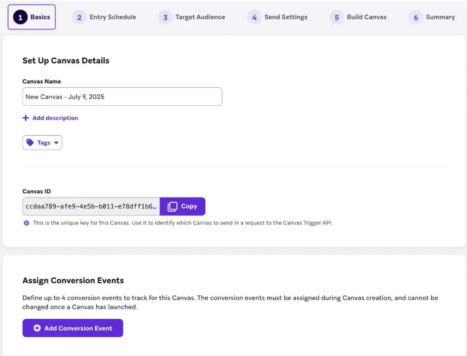Click the step 2 number circle

click(79, 17)
